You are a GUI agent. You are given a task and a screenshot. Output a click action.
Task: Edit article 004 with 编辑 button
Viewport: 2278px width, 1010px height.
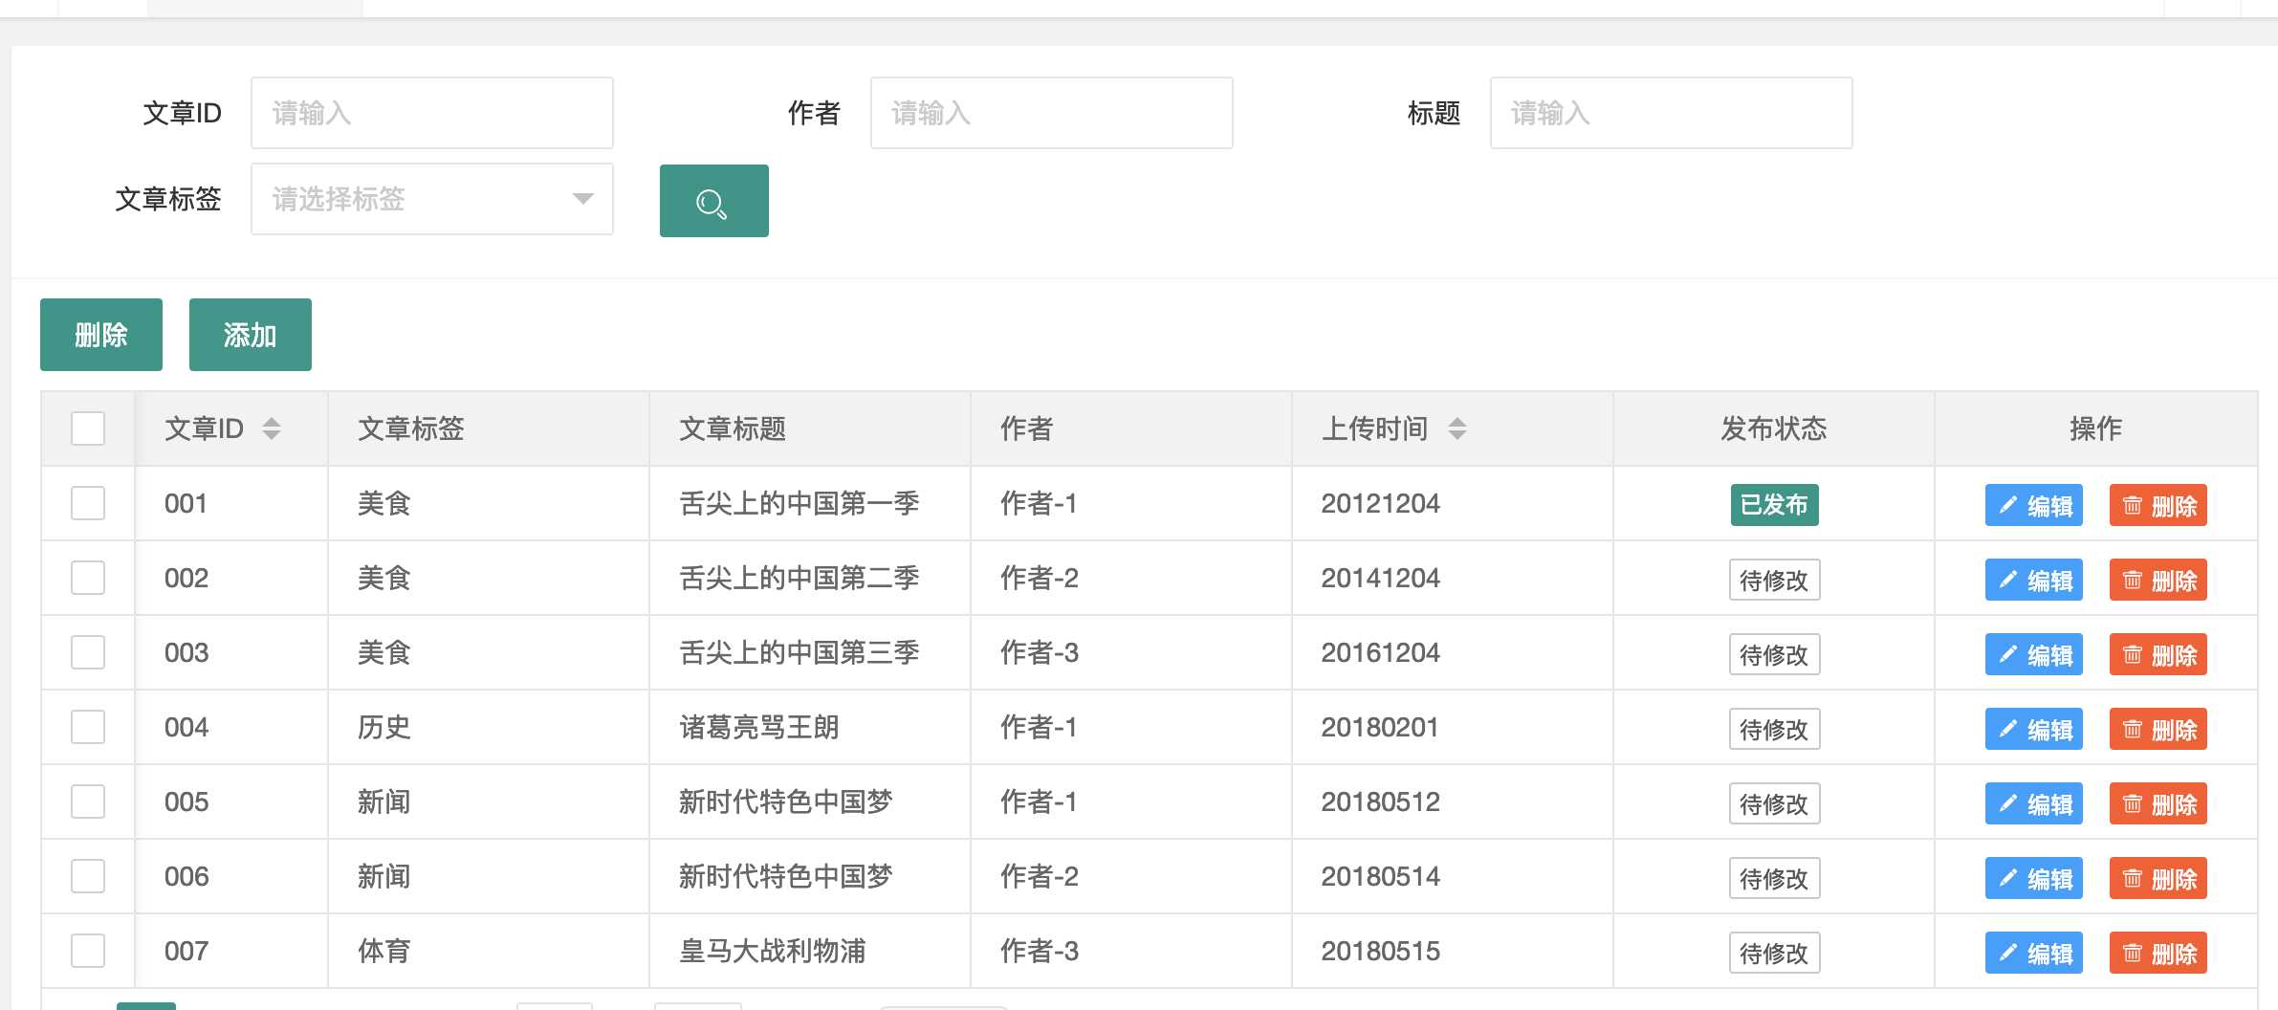point(2034,729)
